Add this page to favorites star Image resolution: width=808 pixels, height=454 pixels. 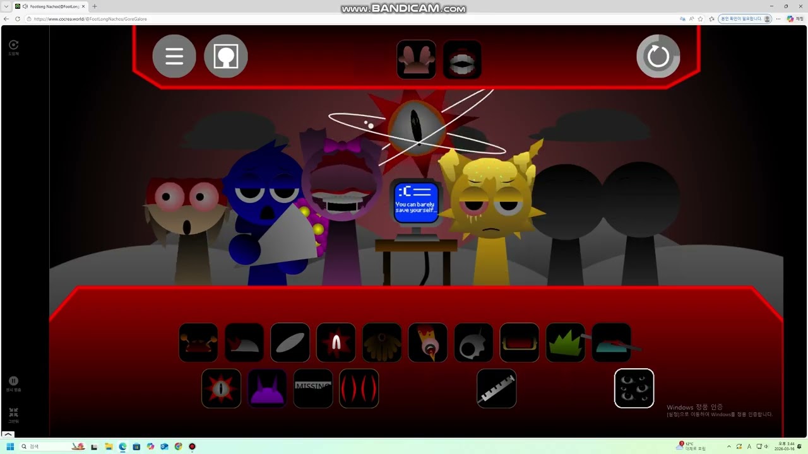pyautogui.click(x=700, y=19)
